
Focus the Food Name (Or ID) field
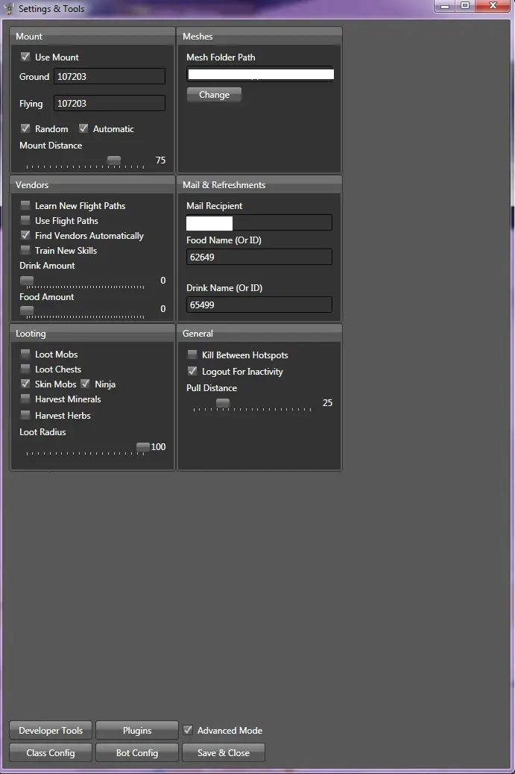tap(259, 258)
